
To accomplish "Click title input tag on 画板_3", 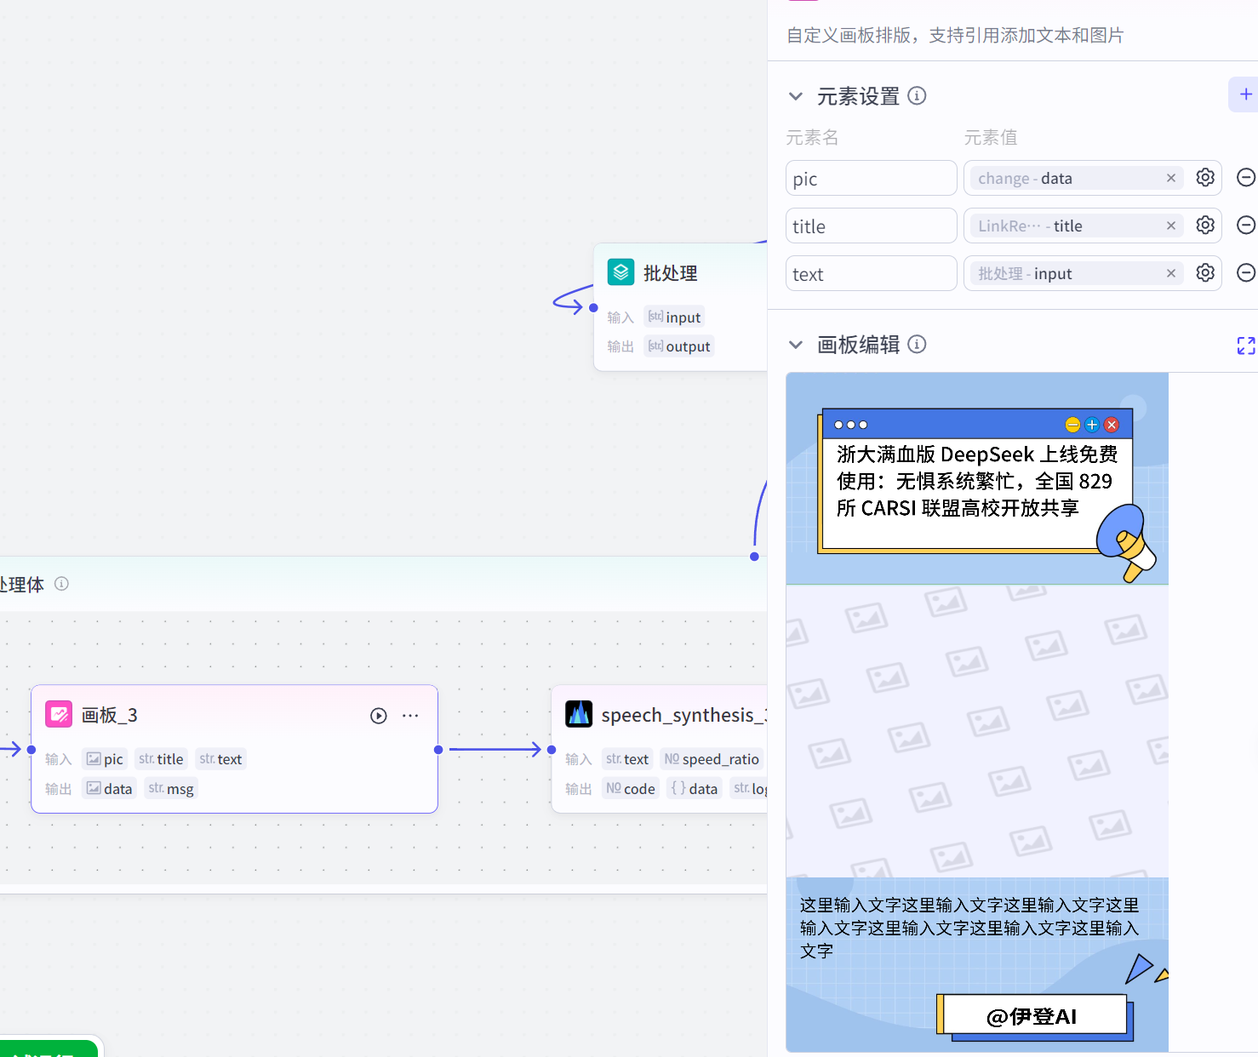I will [x=161, y=759].
